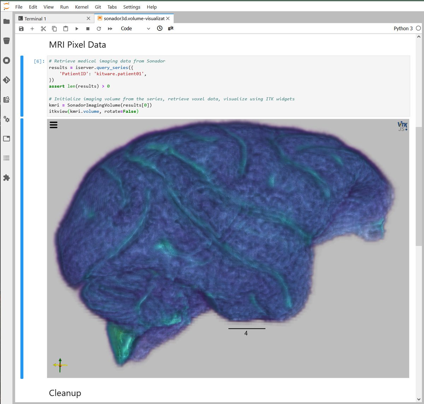424x404 pixels.
Task: Add a new cell with the plus button
Action: pyautogui.click(x=32, y=28)
